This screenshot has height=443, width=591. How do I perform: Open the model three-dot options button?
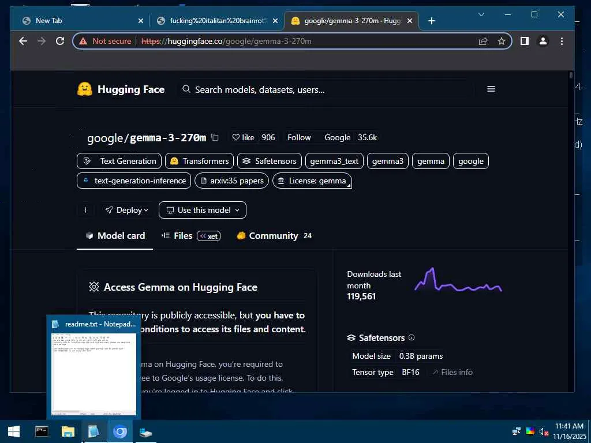[85, 210]
